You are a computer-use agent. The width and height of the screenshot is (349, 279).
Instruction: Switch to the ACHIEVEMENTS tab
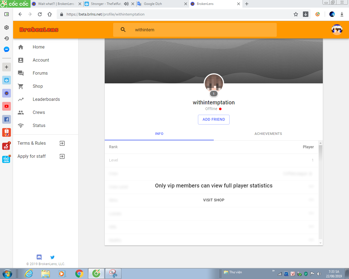268,134
